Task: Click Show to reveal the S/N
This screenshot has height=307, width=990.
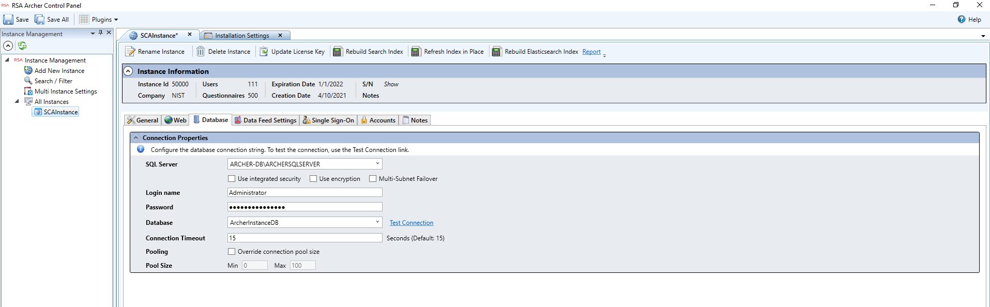Action: 391,84
